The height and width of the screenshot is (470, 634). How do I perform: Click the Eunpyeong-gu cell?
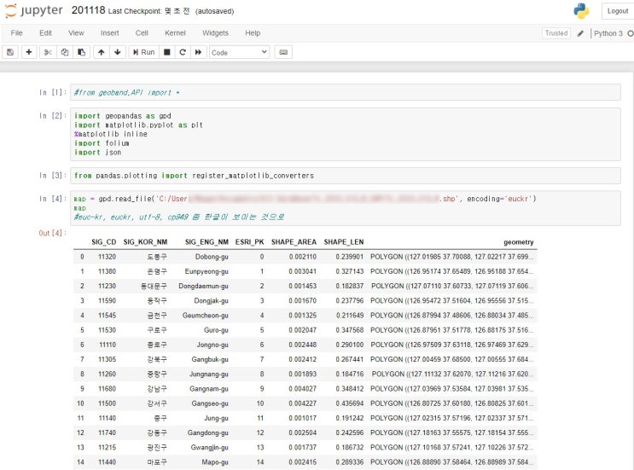click(x=206, y=271)
